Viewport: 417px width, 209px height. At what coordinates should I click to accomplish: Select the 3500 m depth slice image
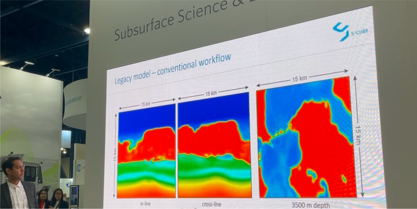coord(307,137)
